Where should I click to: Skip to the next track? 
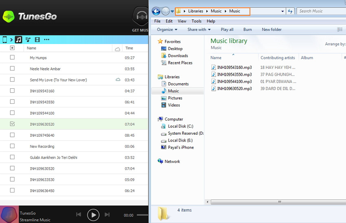(107, 214)
